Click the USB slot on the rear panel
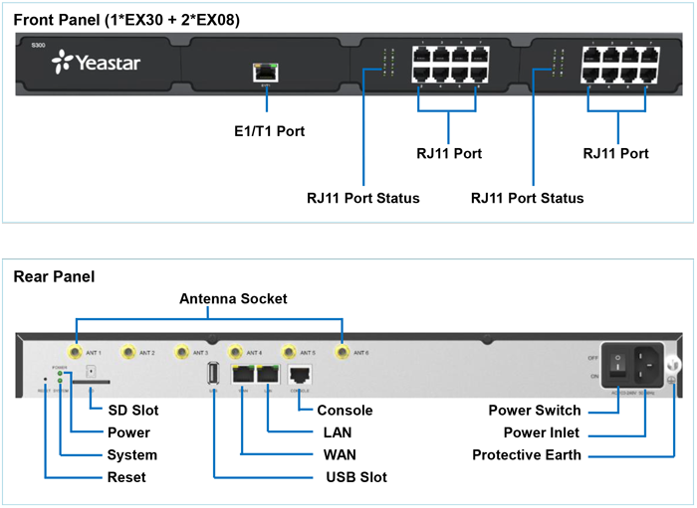 (213, 374)
